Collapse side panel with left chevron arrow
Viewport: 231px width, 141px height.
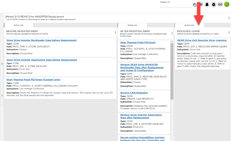coord(2,64)
